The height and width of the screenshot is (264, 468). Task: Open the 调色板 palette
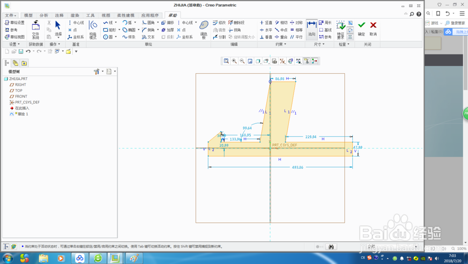click(204, 30)
